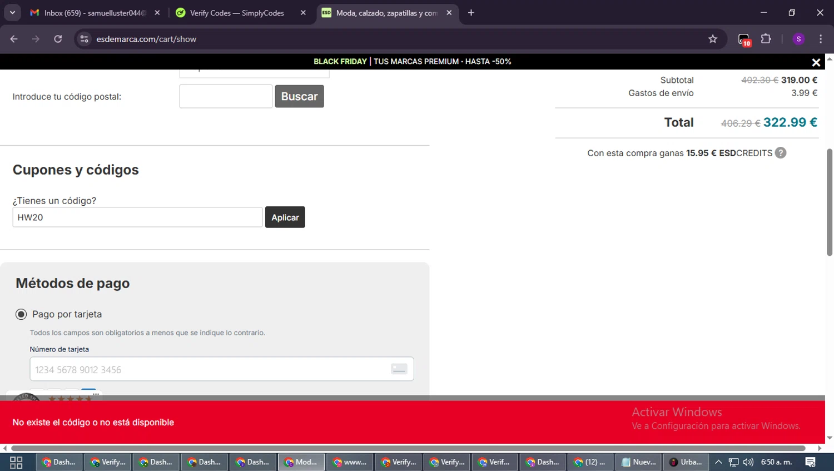Click the browser back arrow
Image resolution: width=834 pixels, height=471 pixels.
pyautogui.click(x=14, y=39)
